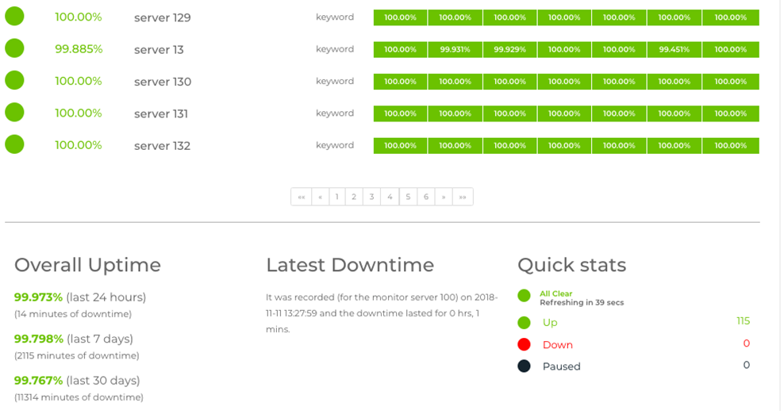Click green status dot for server 129
The height and width of the screenshot is (414, 784).
tap(14, 16)
